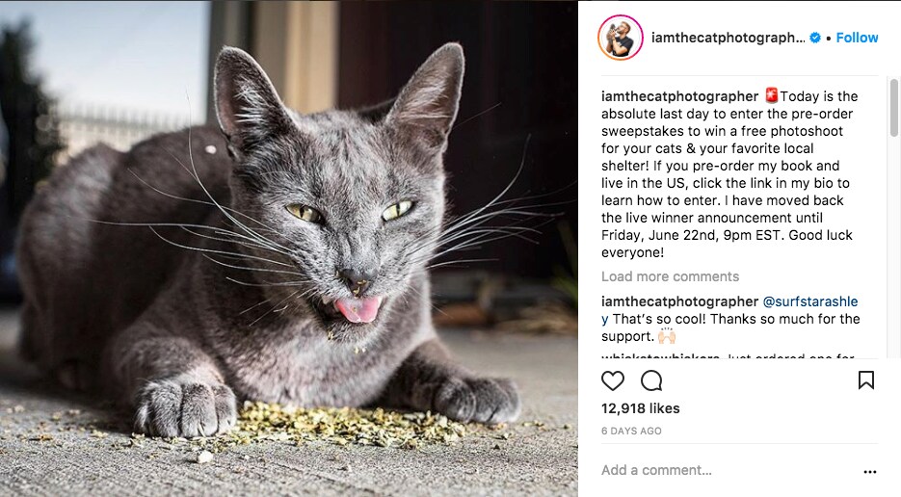This screenshot has width=901, height=497.
Task: Open iamthecatphotographer profile avatar
Action: (x=620, y=38)
